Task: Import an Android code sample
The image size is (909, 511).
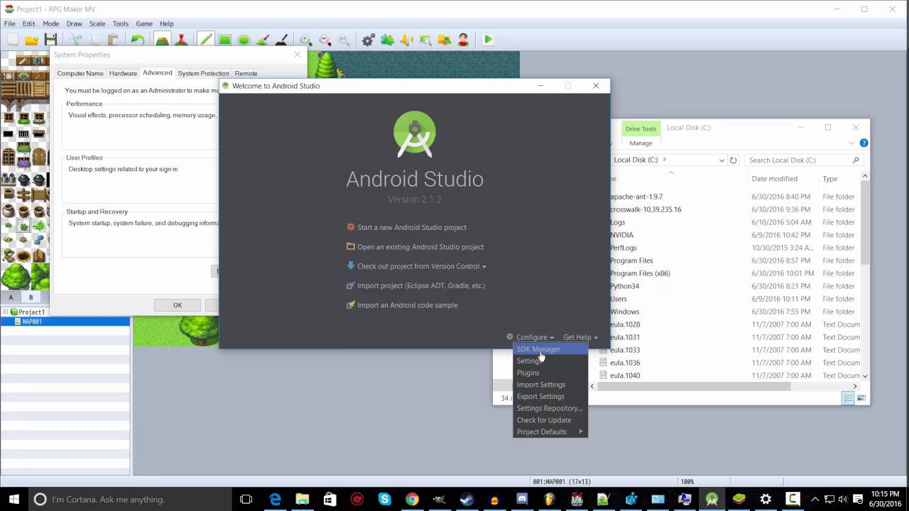Action: point(402,305)
